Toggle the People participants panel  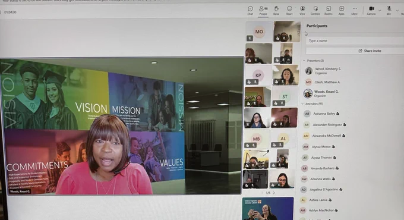(x=263, y=11)
